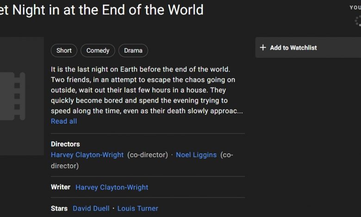Select the Short genre chip
The image size is (361, 217).
tap(64, 50)
